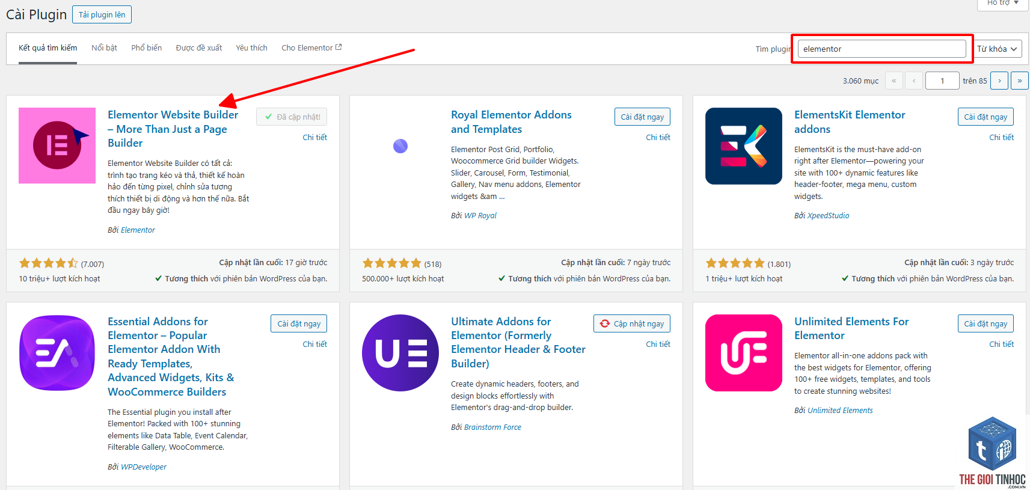Open the WPDeveloper author link
Screen dimensions: 1030x490
(144, 467)
